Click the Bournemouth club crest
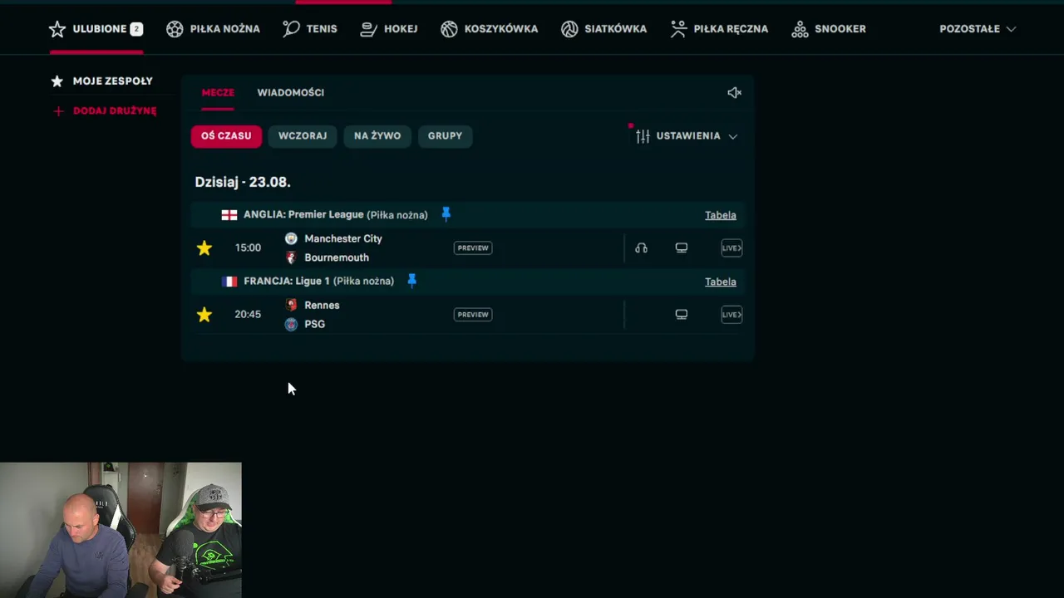 (291, 257)
